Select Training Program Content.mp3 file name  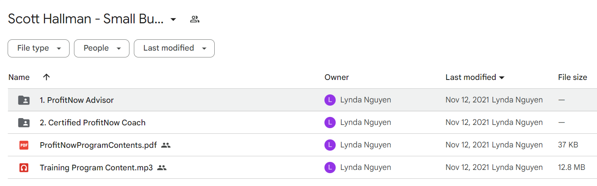[96, 168]
